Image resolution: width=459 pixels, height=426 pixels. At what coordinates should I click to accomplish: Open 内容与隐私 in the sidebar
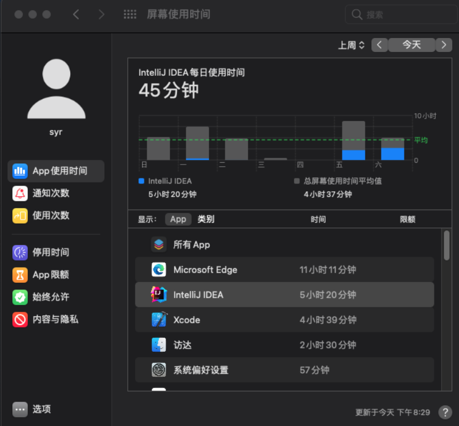point(56,319)
